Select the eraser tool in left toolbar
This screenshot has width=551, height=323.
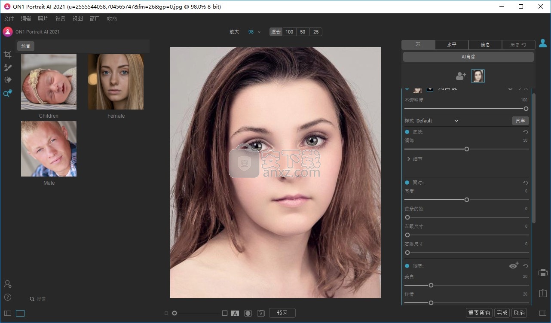[7, 80]
